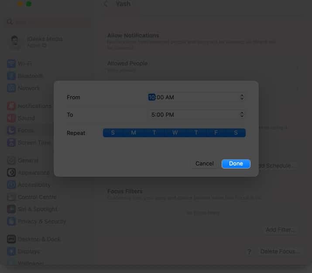Toggle Monday (M) in the Repeat row
312x273 pixels.
134,133
